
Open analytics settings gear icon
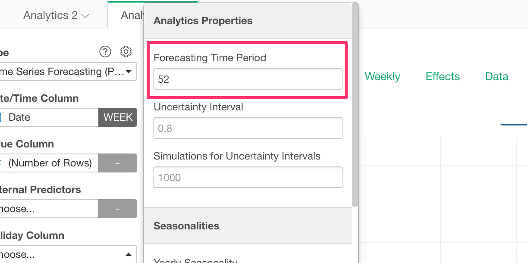coord(126,52)
